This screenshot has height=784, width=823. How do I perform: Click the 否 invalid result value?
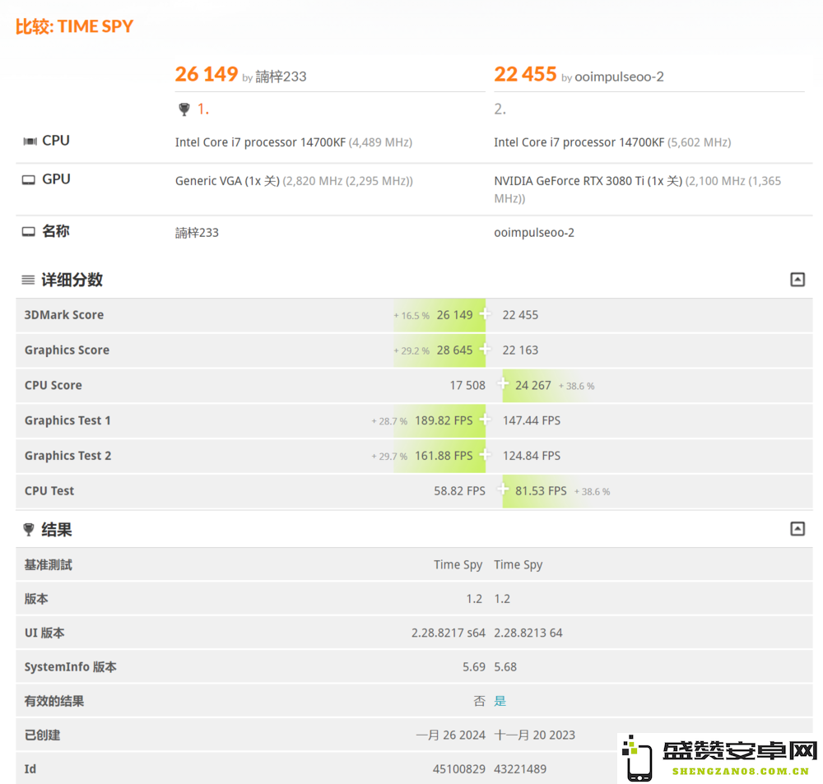(479, 701)
